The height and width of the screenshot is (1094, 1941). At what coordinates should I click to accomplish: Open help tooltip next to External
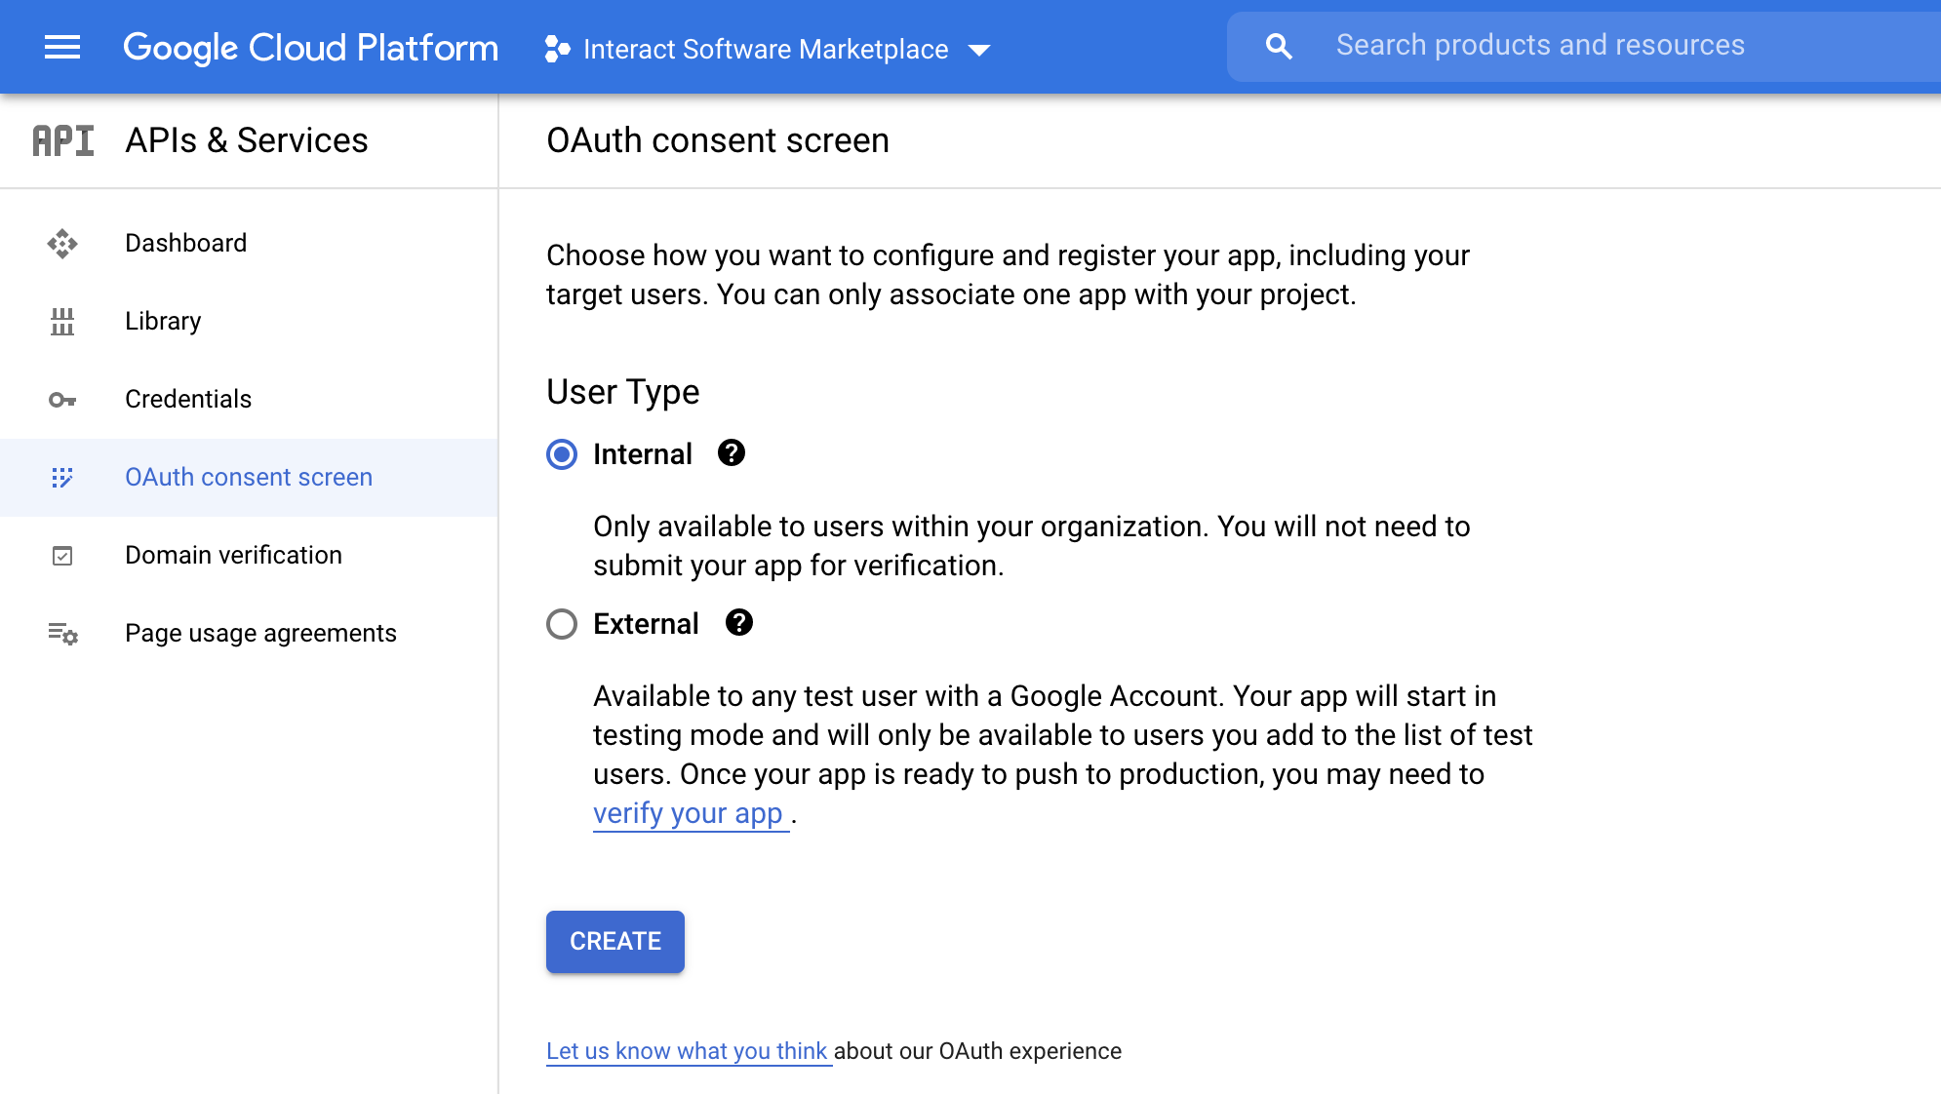pos(739,622)
